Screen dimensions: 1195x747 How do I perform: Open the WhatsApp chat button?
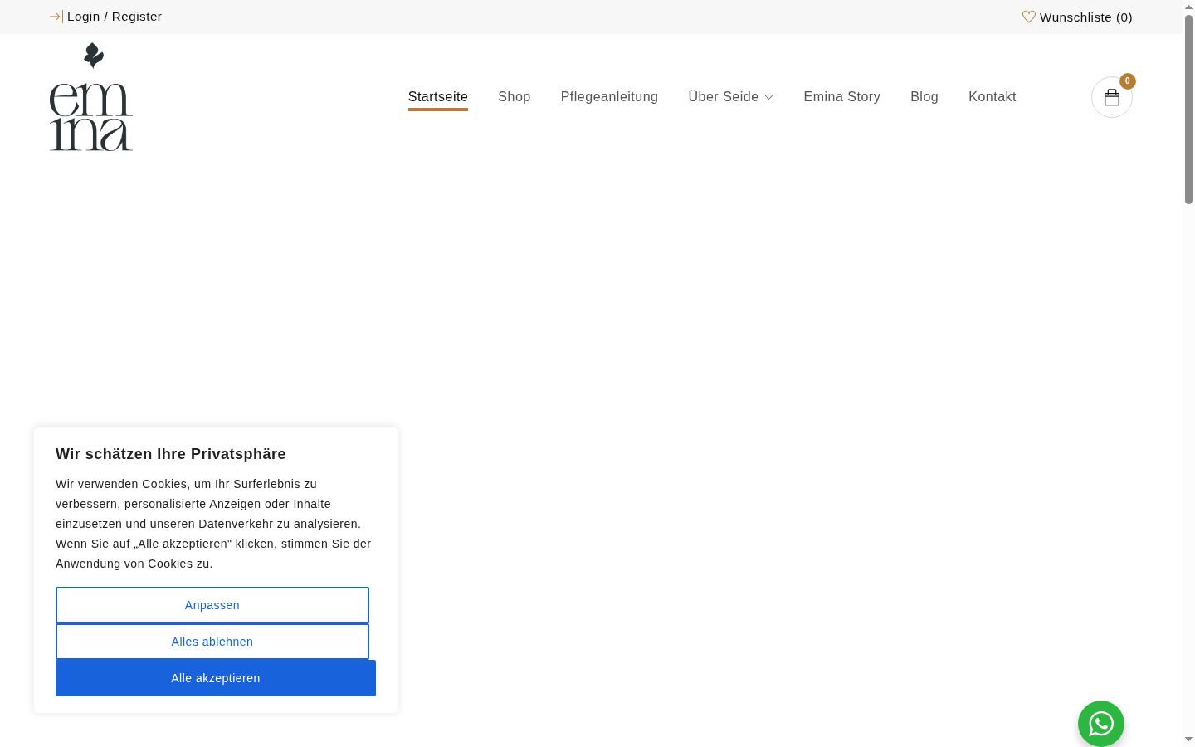coord(1101,724)
